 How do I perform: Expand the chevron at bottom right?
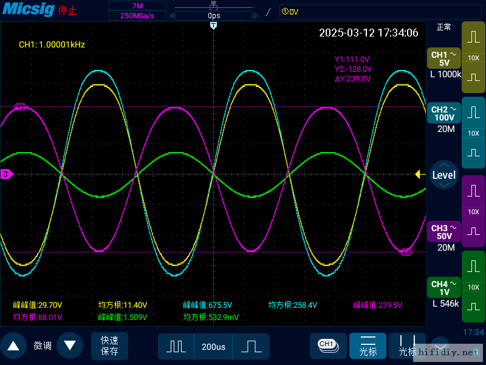tap(439, 344)
